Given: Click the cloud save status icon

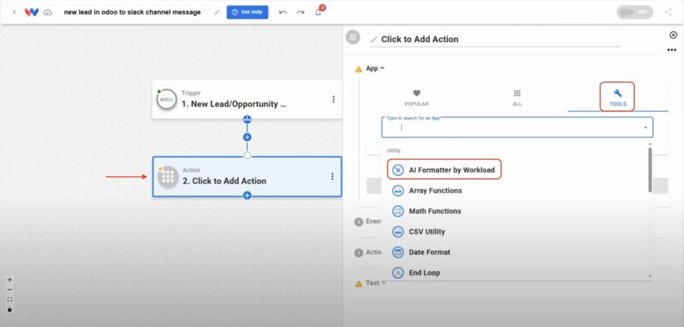Looking at the screenshot, I should [x=48, y=12].
